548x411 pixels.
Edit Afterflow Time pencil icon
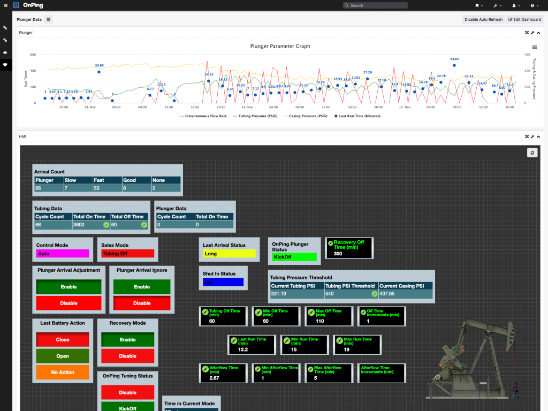pyautogui.click(x=205, y=369)
